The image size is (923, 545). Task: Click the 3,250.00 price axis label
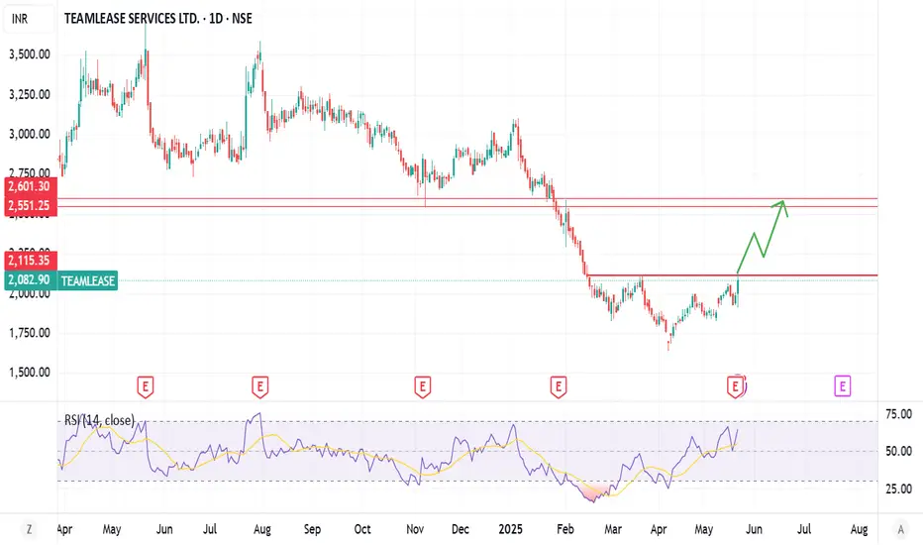[x=30, y=94]
